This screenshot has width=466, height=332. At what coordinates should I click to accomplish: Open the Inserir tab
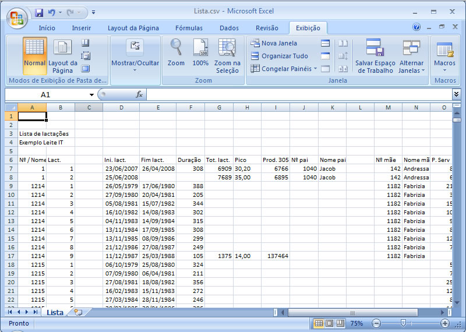82,28
